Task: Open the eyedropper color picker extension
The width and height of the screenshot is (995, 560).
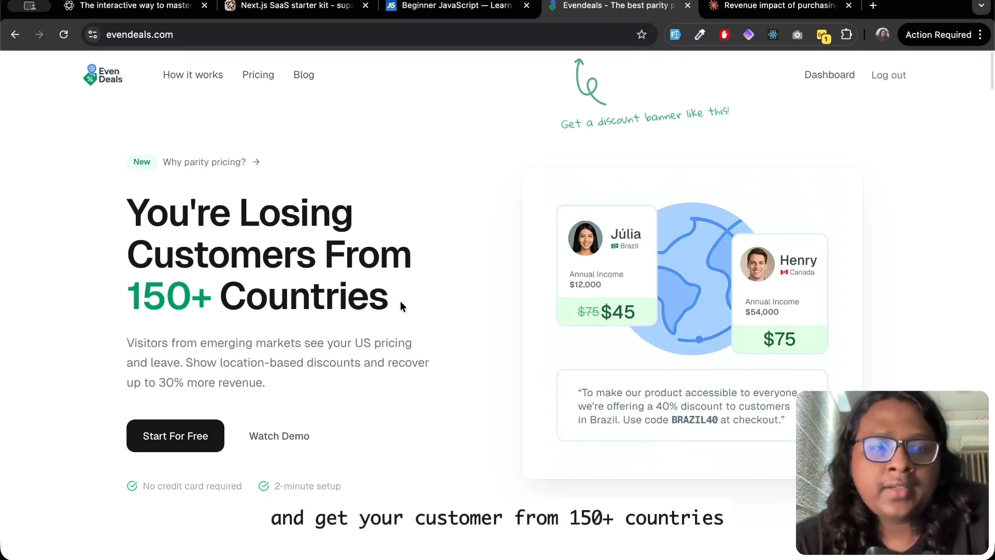Action: click(x=700, y=35)
